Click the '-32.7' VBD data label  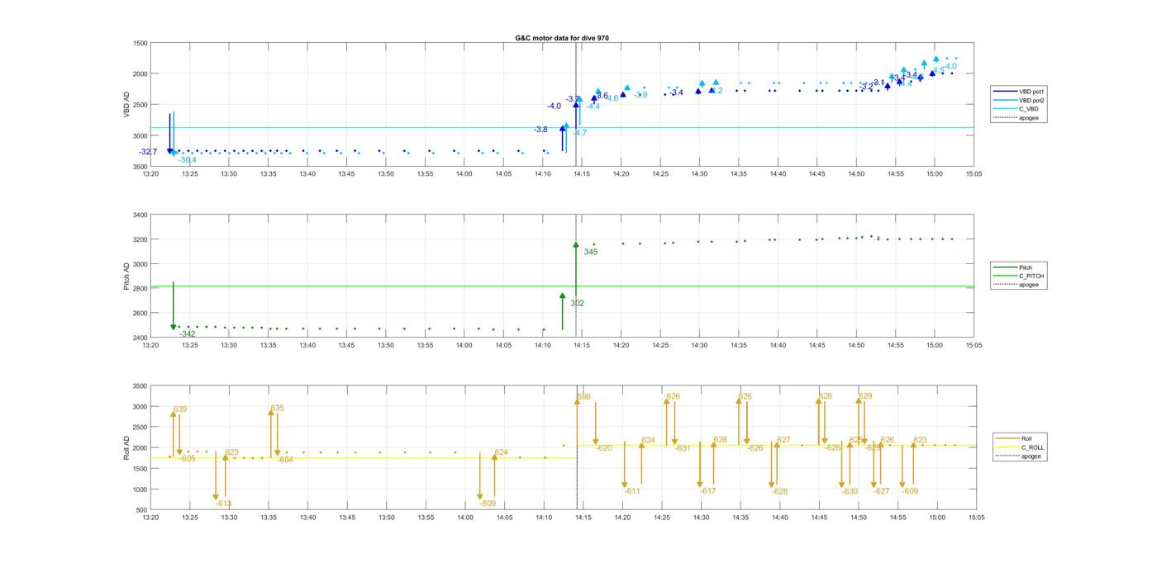coord(149,152)
